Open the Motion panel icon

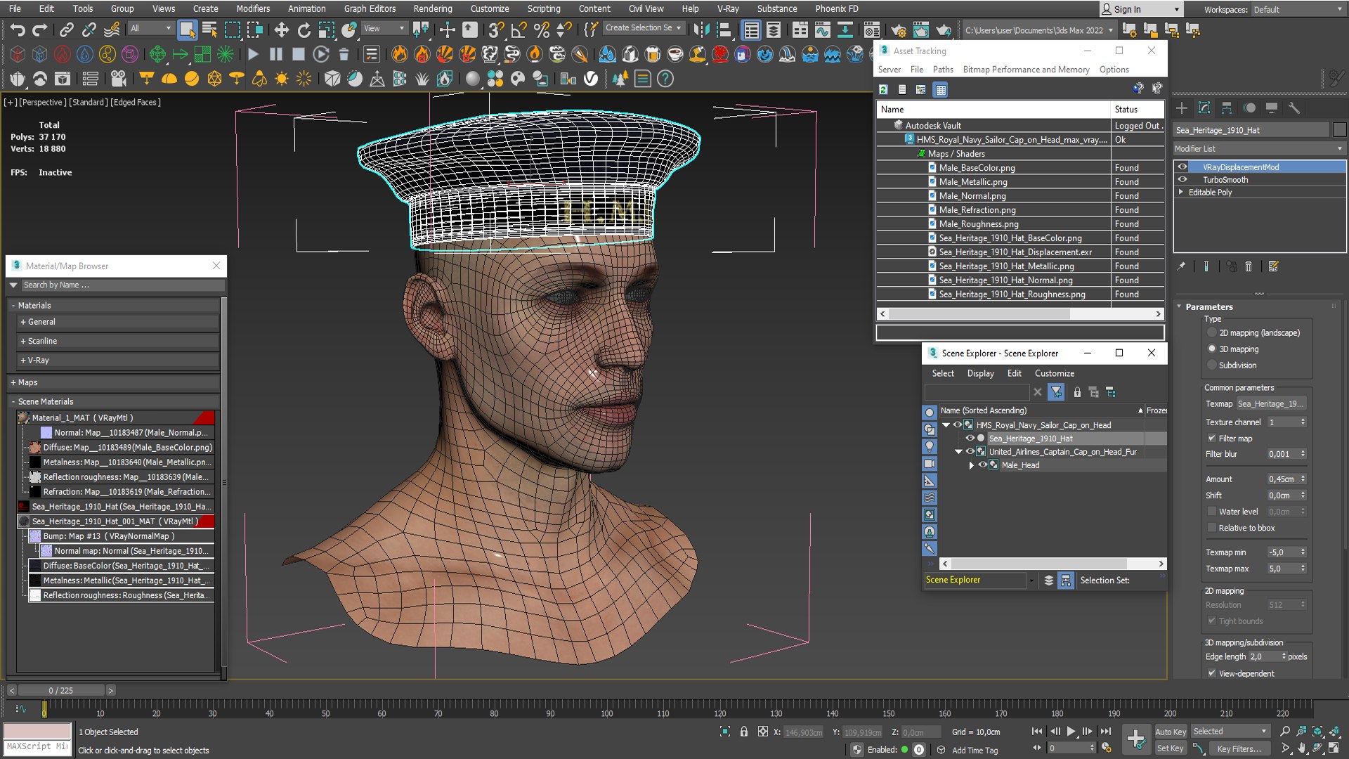(1249, 108)
